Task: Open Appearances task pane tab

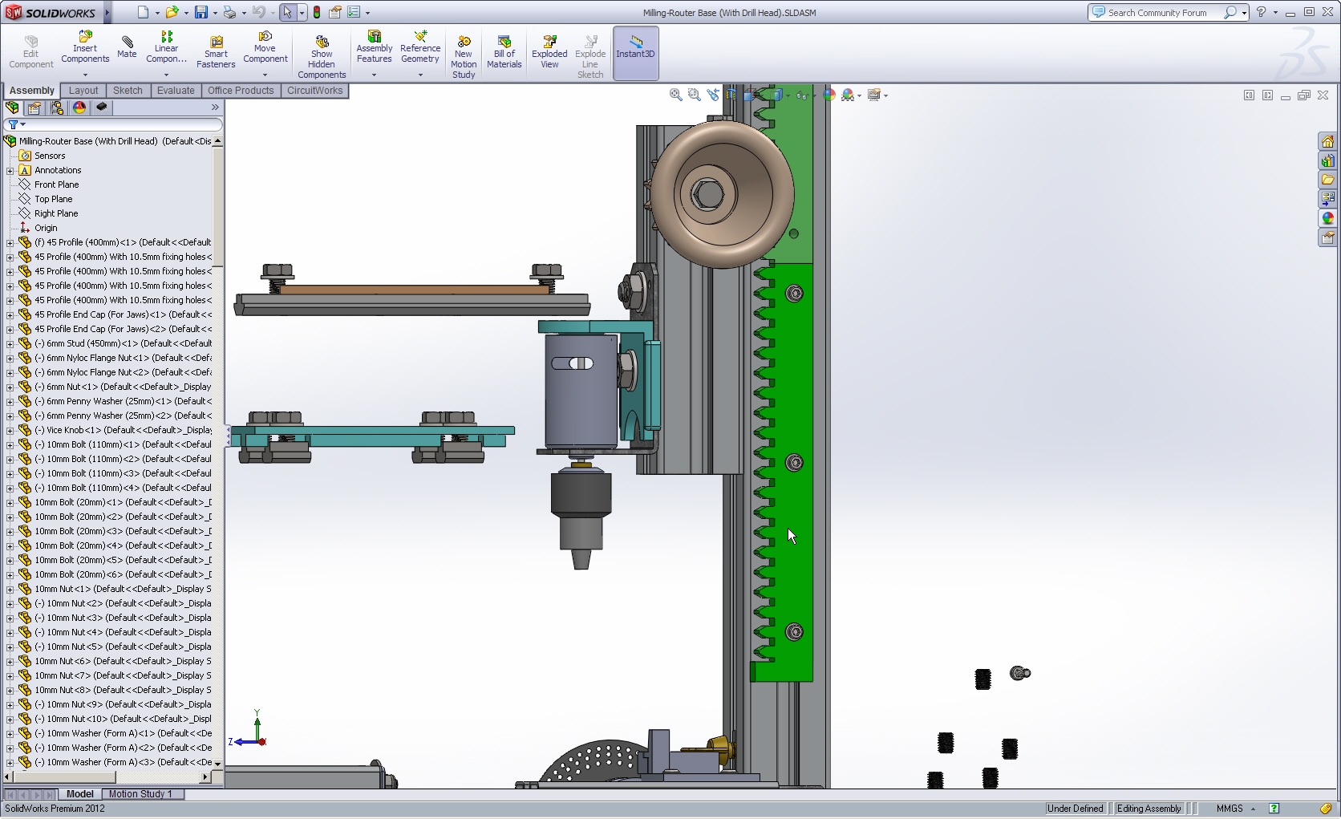Action: tap(1328, 218)
